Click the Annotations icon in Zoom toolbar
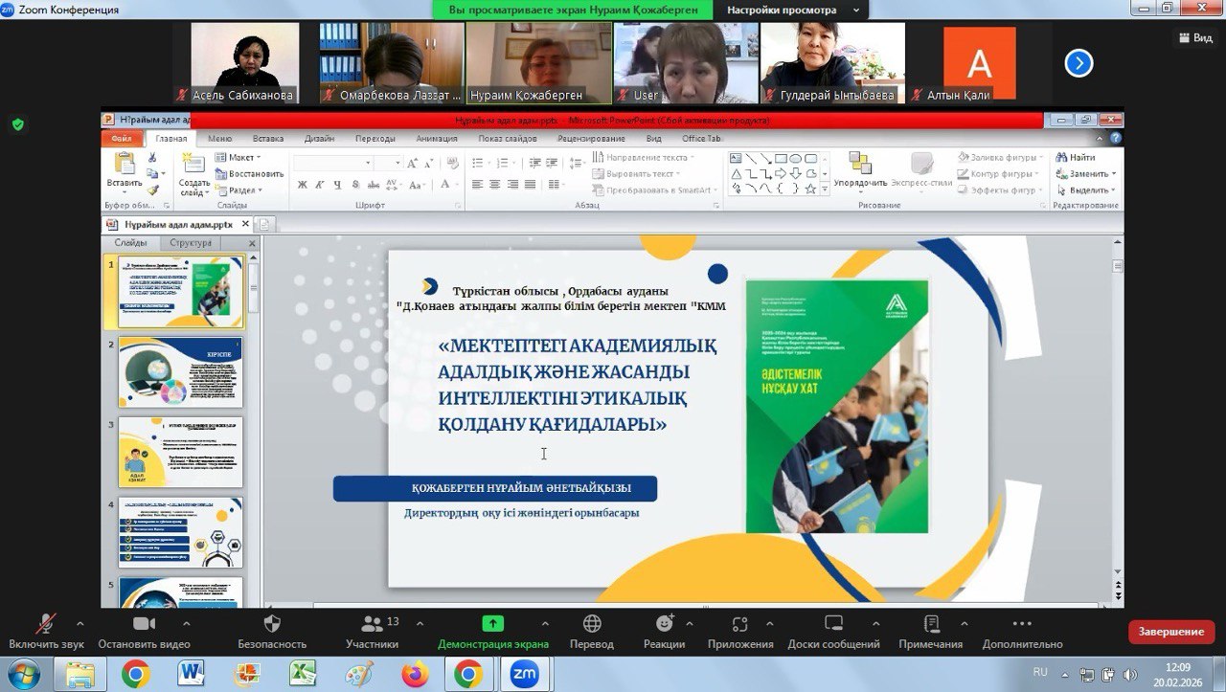This screenshot has height=692, width=1226. coord(930,625)
